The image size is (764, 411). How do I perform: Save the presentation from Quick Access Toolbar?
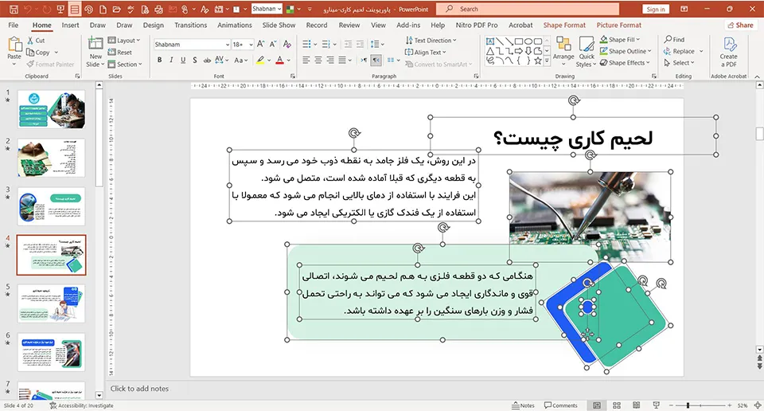[x=14, y=10]
